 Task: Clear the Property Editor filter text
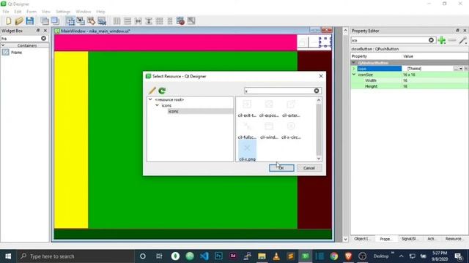431,40
